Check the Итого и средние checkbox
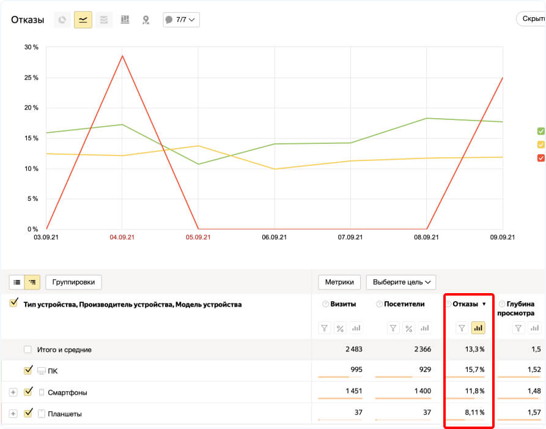 click(28, 349)
